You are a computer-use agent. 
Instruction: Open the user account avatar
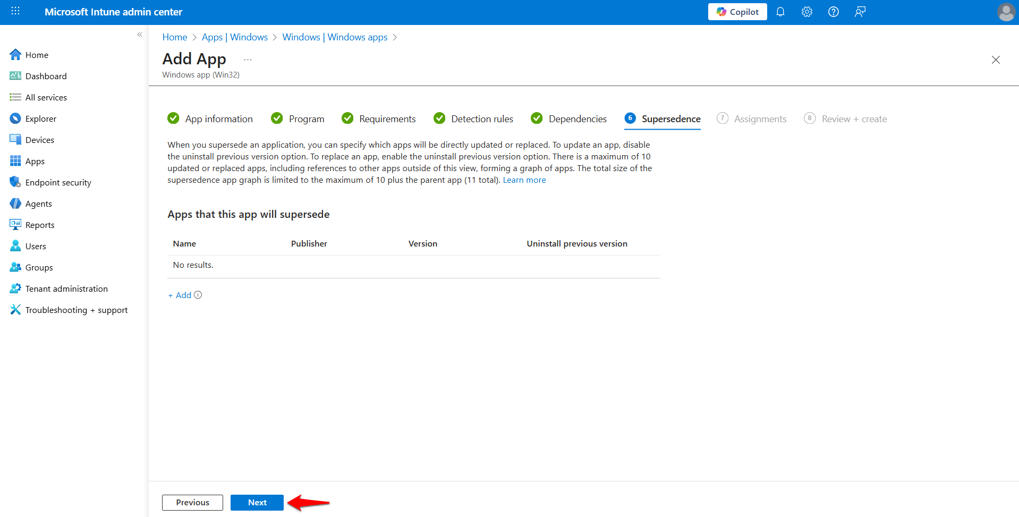click(1006, 12)
